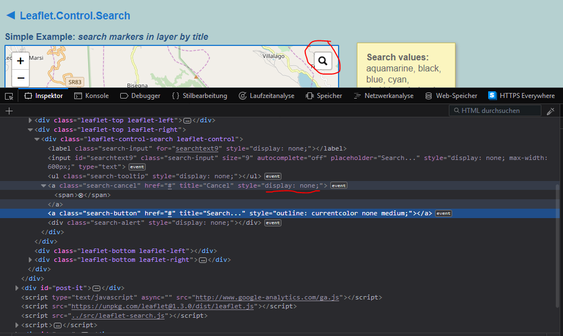563x336 pixels.
Task: Click the Search values post-it note
Action: point(406,65)
